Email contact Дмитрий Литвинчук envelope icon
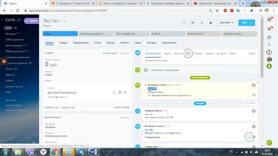Viewport: 278px width, 156px height. pyautogui.click(x=120, y=93)
